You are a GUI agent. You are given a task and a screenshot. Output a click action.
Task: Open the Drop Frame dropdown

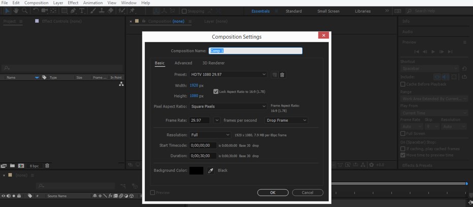point(286,120)
